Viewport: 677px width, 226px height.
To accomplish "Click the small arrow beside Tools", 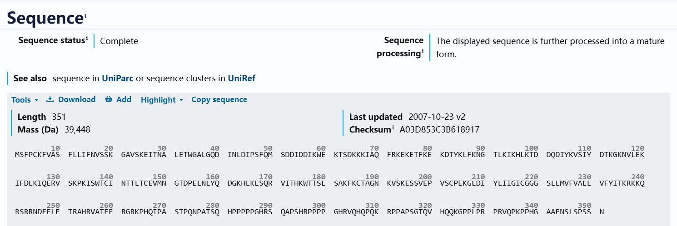I will coord(36,100).
